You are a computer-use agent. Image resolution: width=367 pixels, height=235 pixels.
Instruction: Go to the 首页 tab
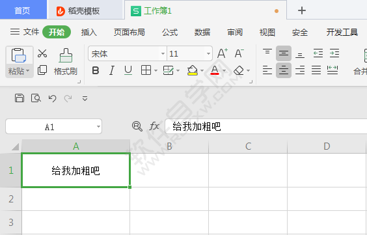23,10
